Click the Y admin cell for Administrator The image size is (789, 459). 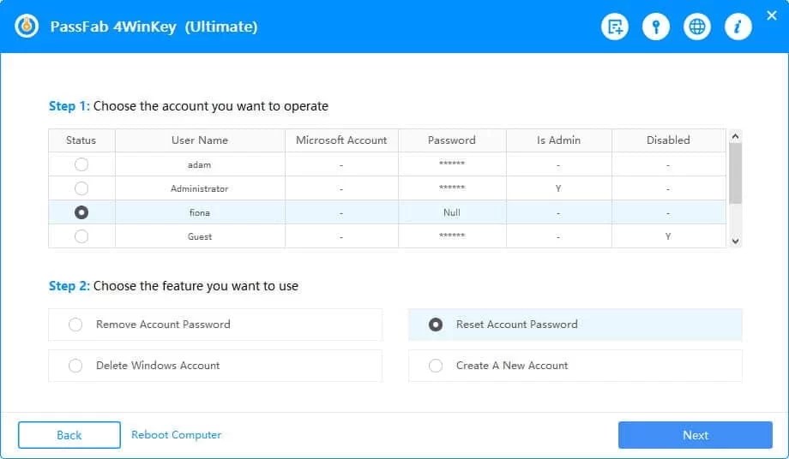[x=558, y=188]
